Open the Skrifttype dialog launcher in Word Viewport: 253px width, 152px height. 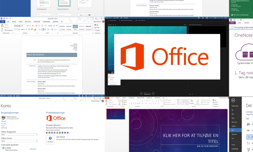coord(37,33)
